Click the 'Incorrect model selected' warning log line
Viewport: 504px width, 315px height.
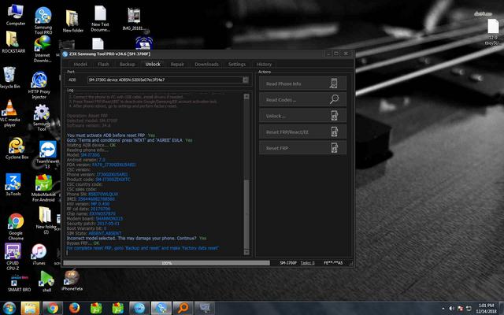tap(136, 238)
